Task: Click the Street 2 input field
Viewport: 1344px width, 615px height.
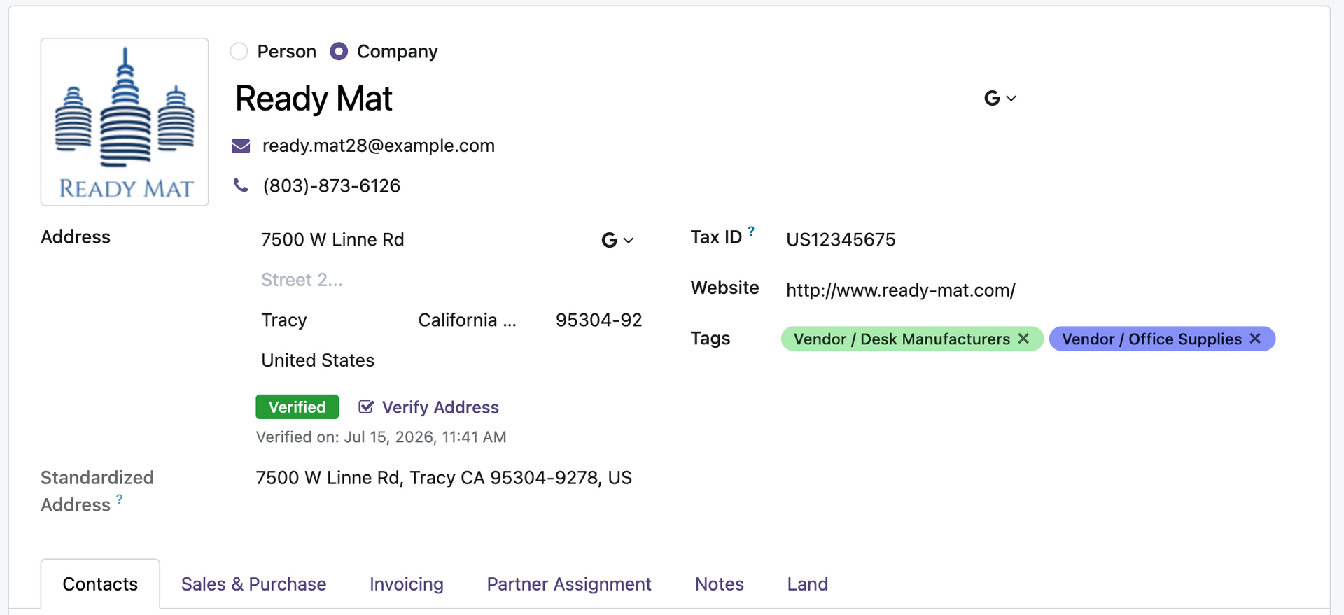Action: [x=448, y=280]
